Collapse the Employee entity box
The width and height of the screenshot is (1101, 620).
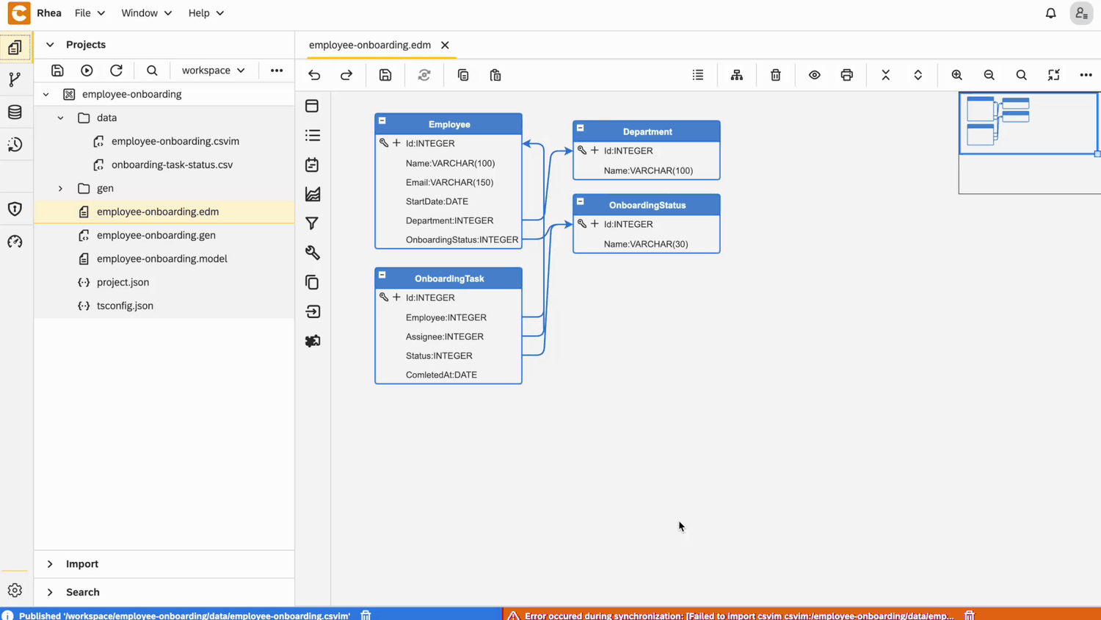[x=382, y=120]
